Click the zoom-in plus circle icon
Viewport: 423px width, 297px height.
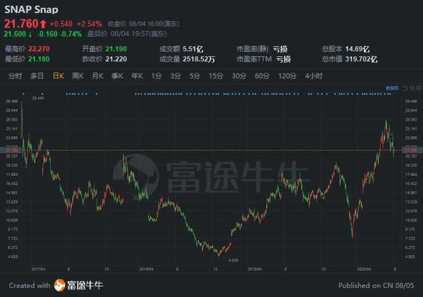point(419,88)
